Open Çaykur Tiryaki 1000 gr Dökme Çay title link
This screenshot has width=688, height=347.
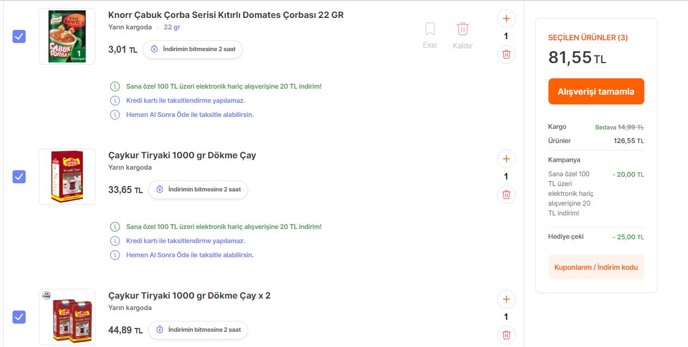tap(182, 155)
